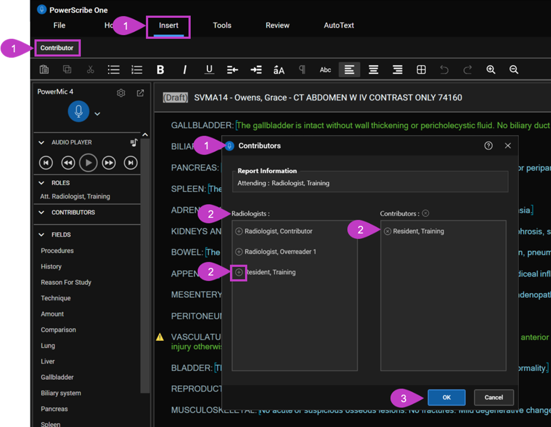Select the Comparison field
This screenshot has width=551, height=427.
[58, 330]
